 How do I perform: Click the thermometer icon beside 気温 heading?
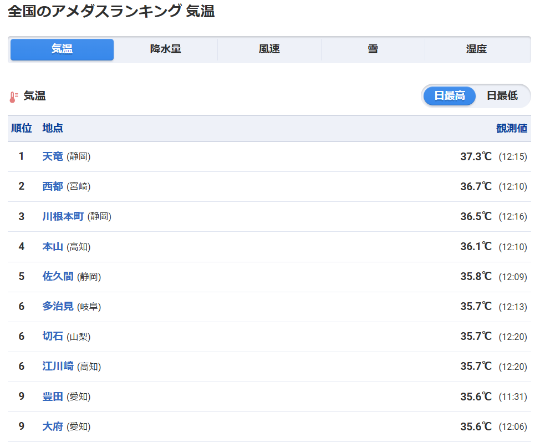click(x=14, y=96)
